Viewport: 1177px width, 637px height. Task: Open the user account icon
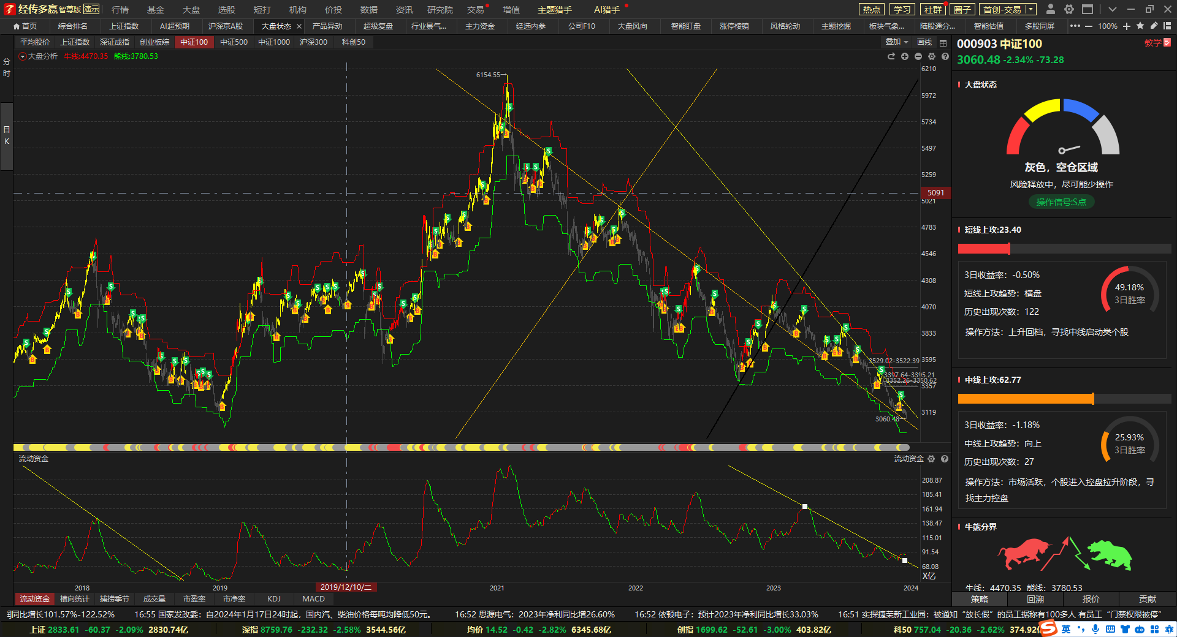coord(1051,9)
